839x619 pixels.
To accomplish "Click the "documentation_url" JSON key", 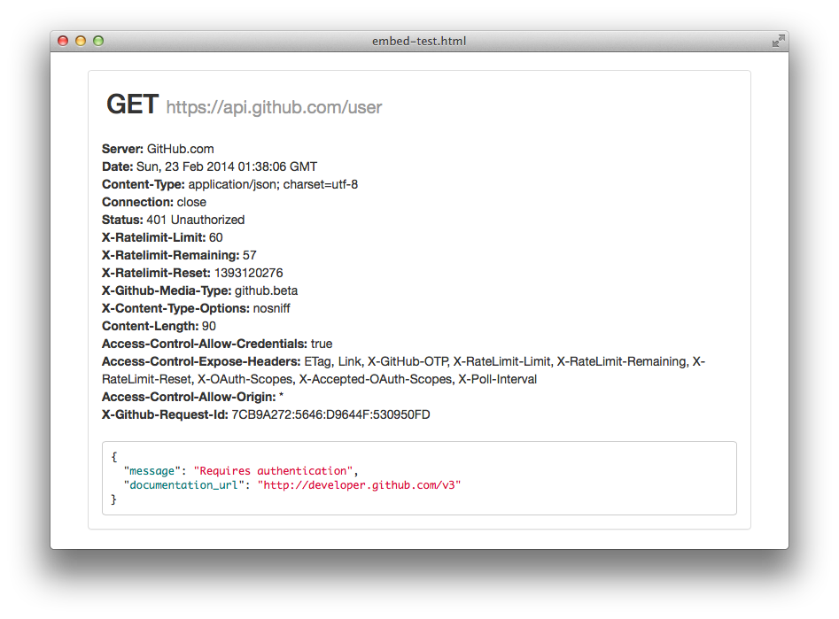I will [183, 484].
